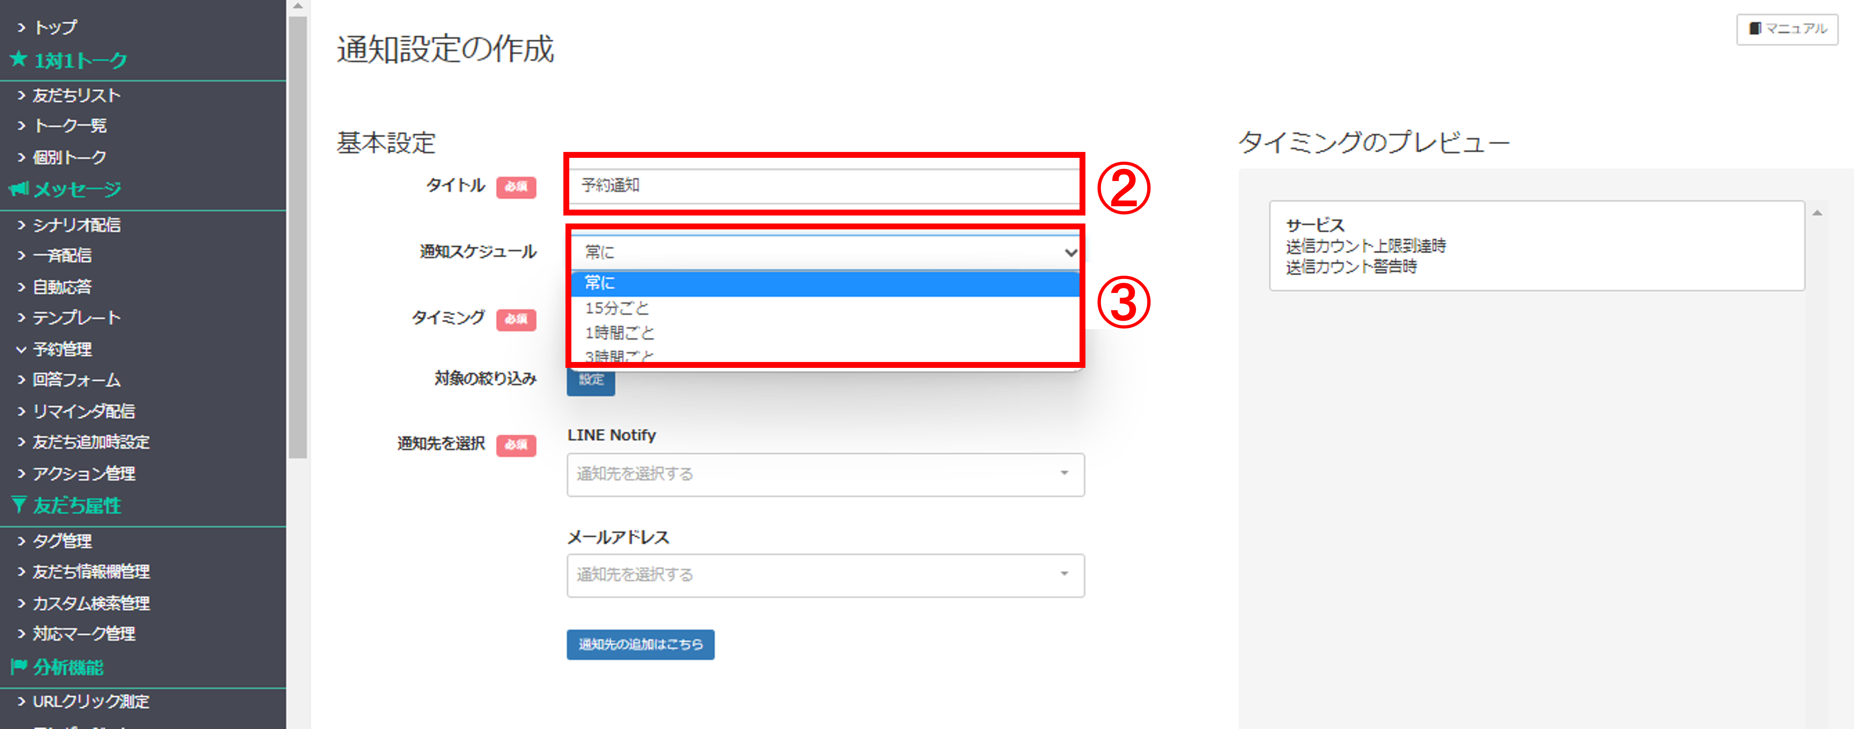Viewport: 1854px width, 729px height.
Task: Click the funnel icon beside 友だち属性
Action: (19, 505)
